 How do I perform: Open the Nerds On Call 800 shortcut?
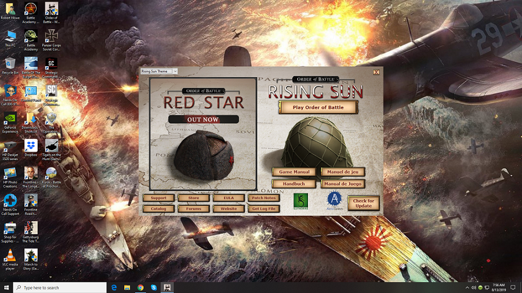(x=10, y=95)
